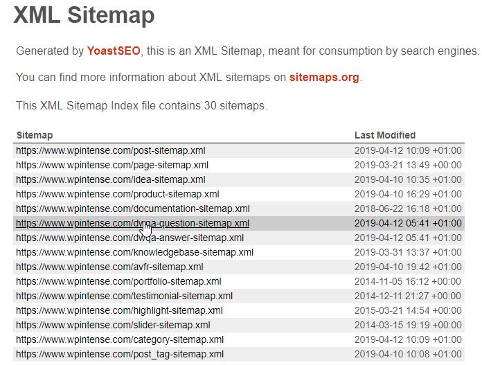Open the knowledgebase-sitemap.xml link
Image resolution: width=482 pixels, height=365 pixels.
pos(134,252)
